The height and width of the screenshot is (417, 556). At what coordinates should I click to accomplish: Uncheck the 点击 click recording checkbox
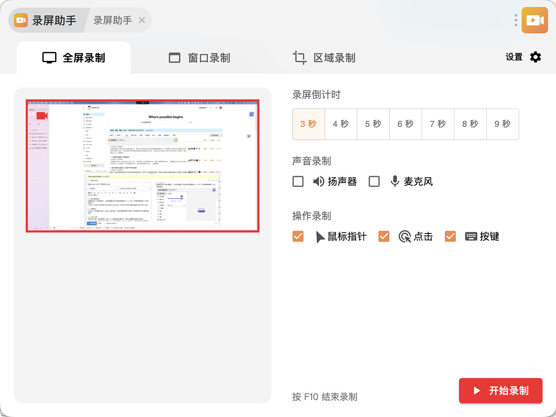click(x=384, y=236)
